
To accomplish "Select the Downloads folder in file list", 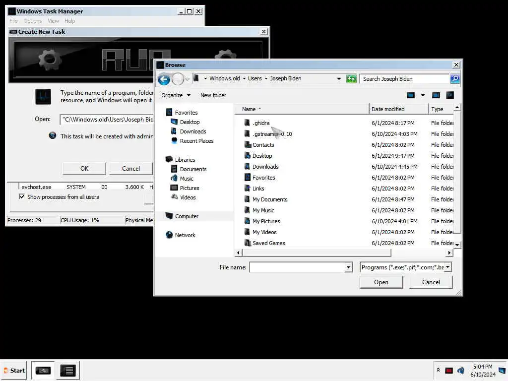I will (x=265, y=167).
